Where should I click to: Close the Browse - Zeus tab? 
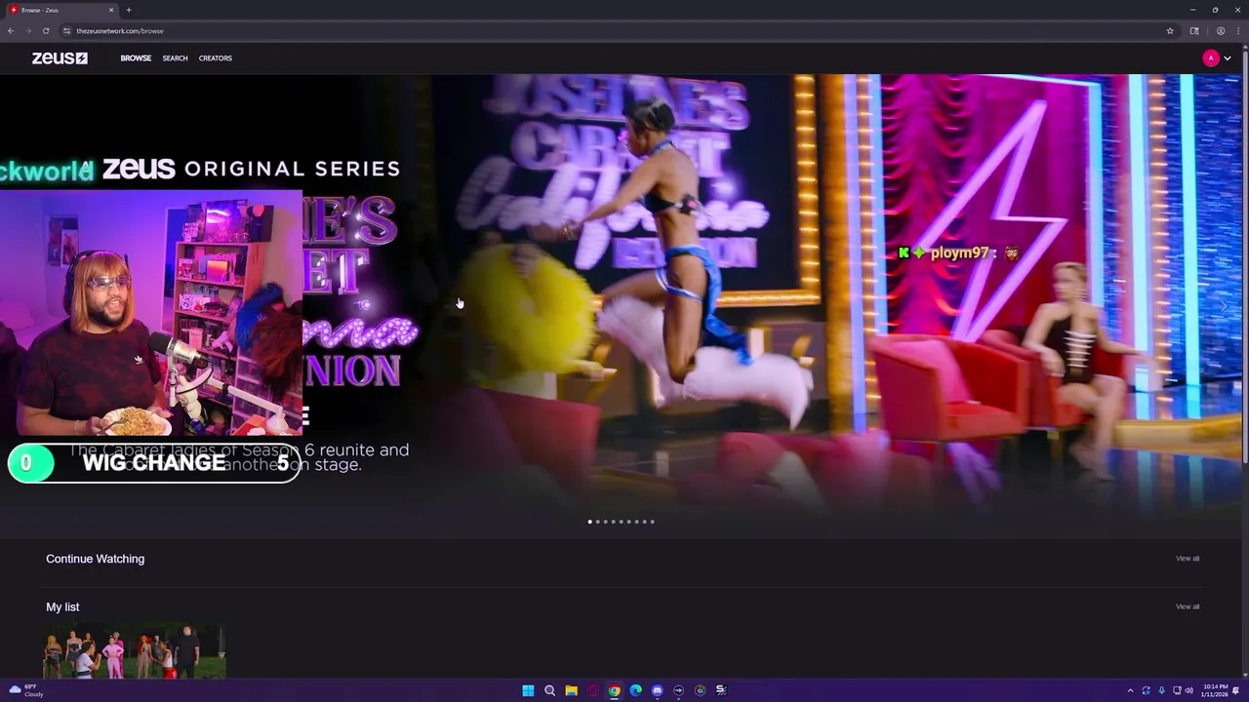tap(111, 10)
